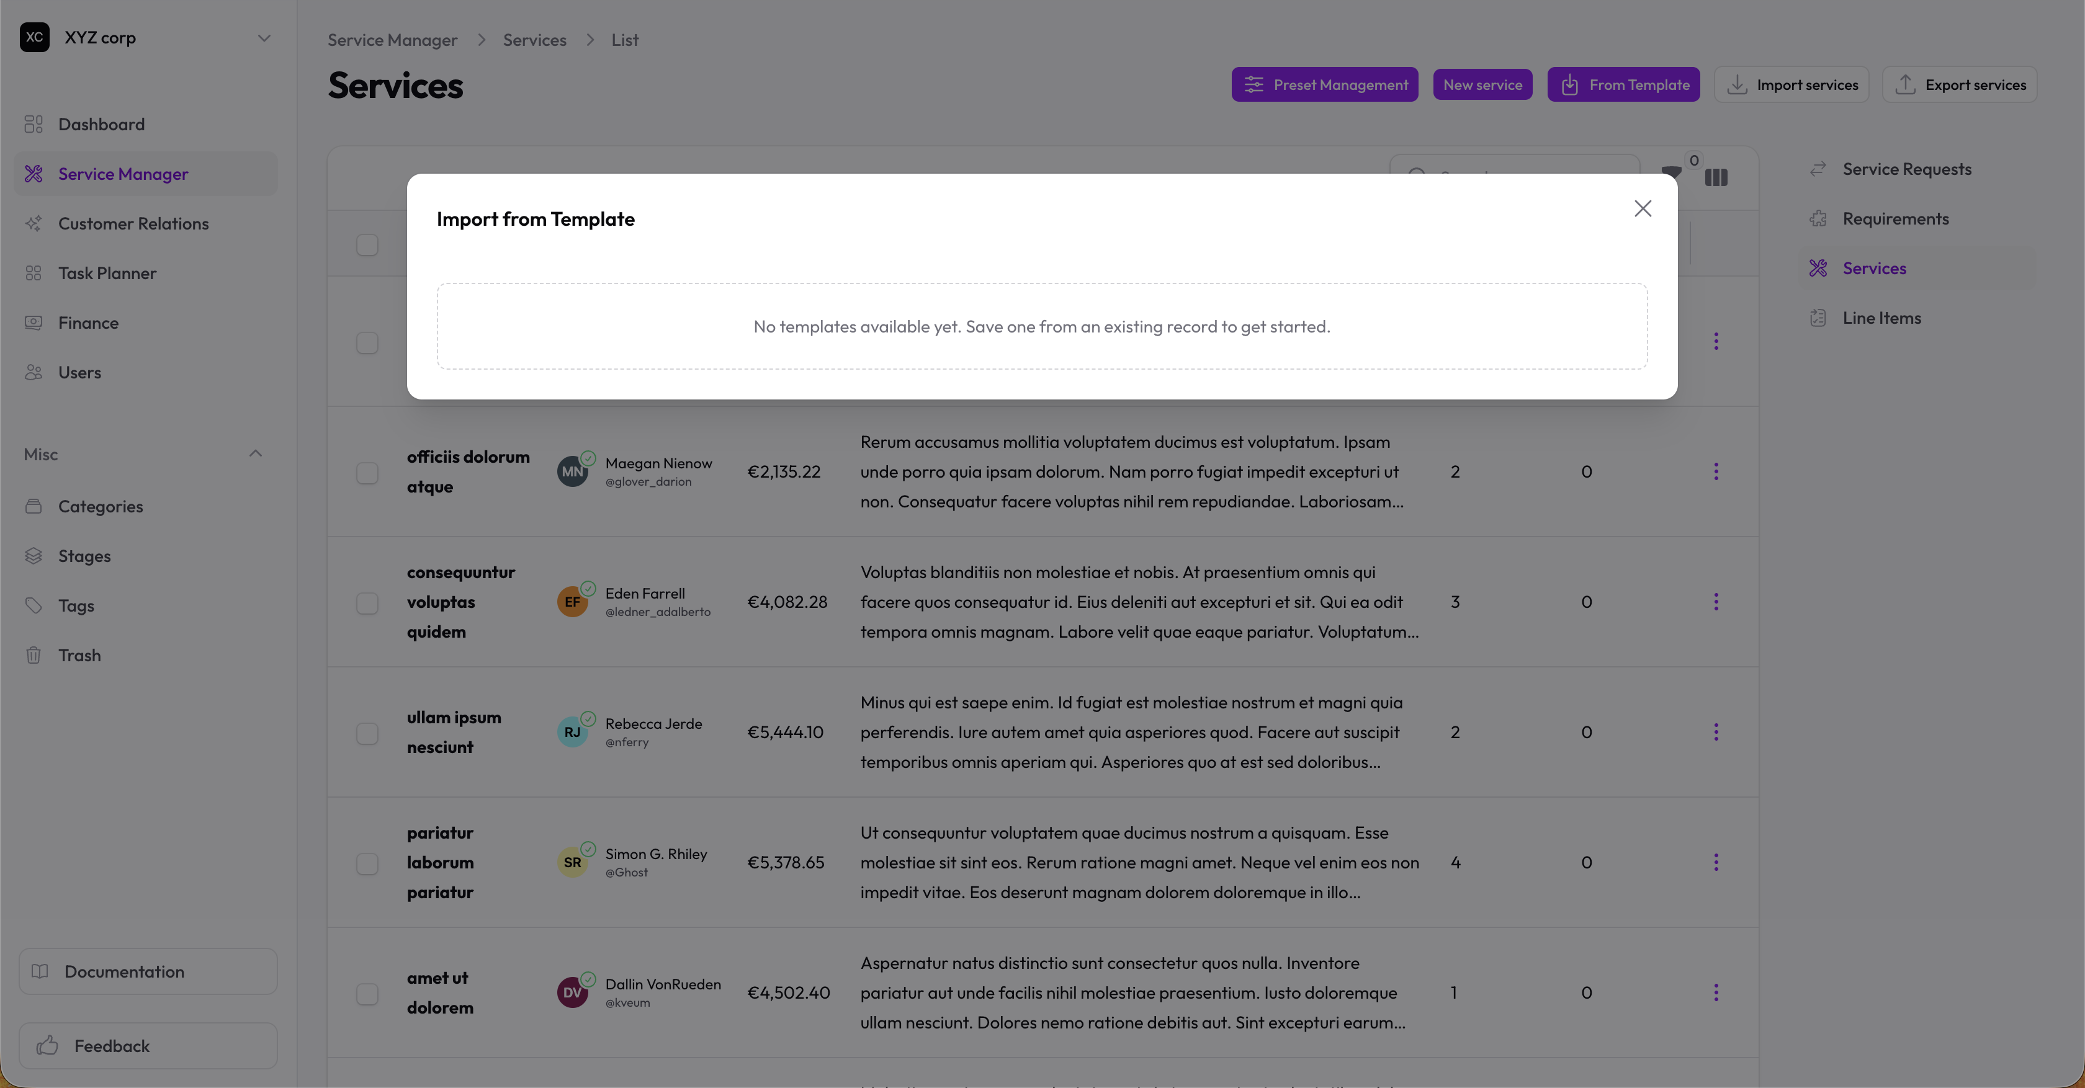Viewport: 2085px width, 1088px height.
Task: Click the Service Manager tools icon
Action: pos(33,174)
